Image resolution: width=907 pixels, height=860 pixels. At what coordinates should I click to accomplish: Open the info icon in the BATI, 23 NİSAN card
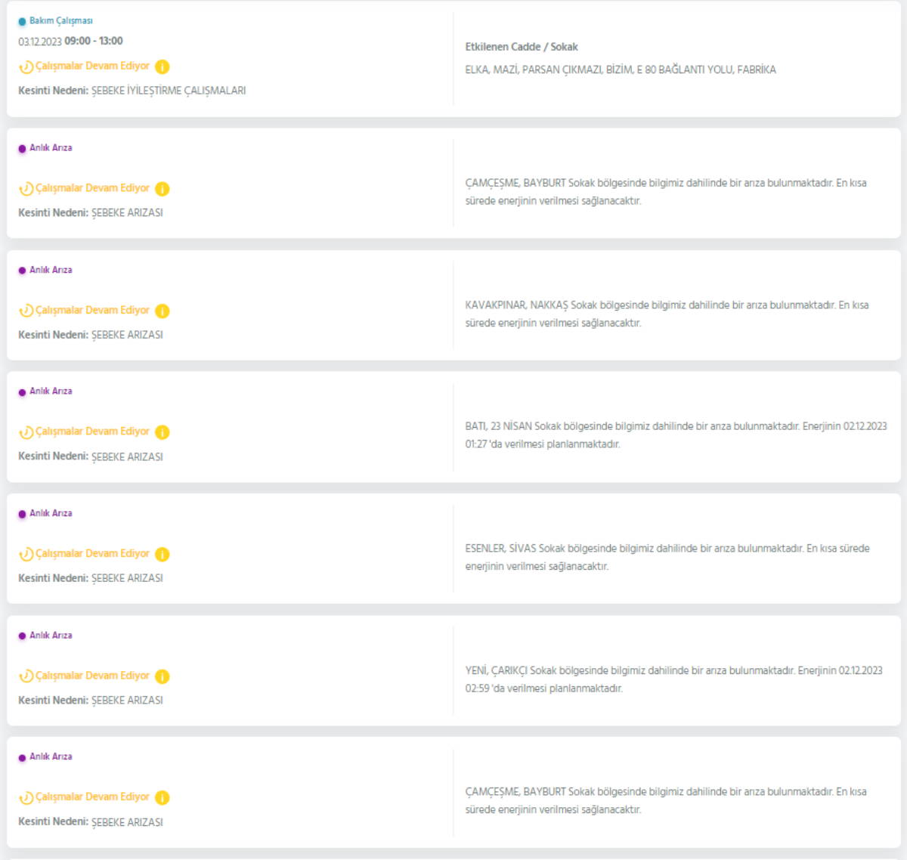(x=162, y=432)
